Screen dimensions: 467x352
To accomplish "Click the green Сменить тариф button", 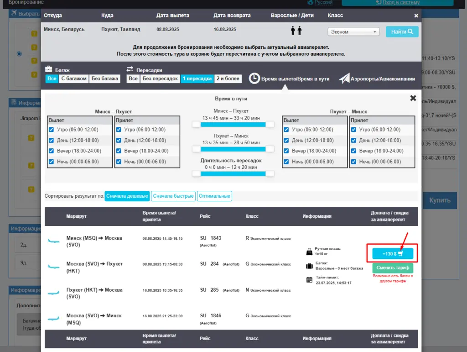I will (393, 268).
